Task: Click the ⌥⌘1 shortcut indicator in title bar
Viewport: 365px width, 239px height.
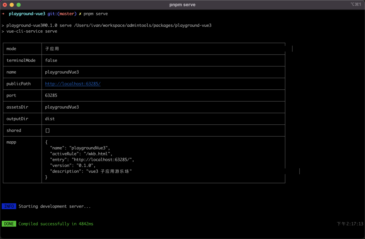Action: pos(356,4)
